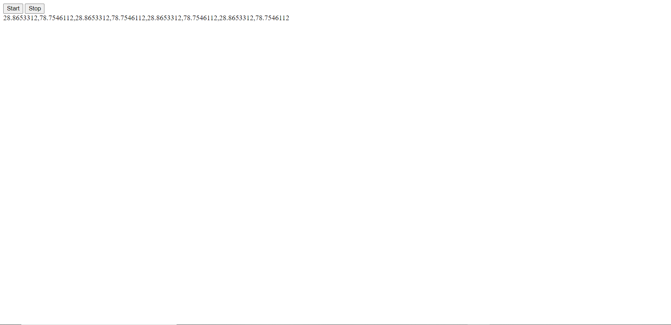
Task: Click the Stop button
Action: (35, 9)
